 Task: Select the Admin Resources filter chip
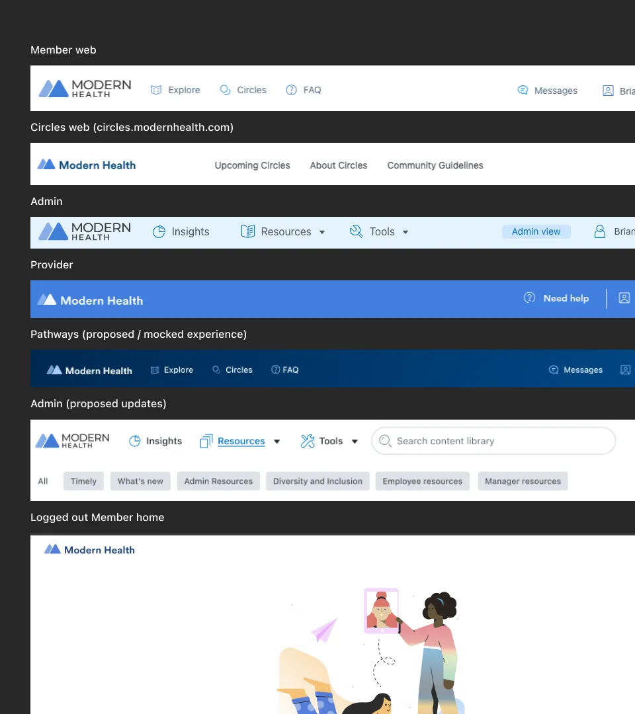[218, 481]
